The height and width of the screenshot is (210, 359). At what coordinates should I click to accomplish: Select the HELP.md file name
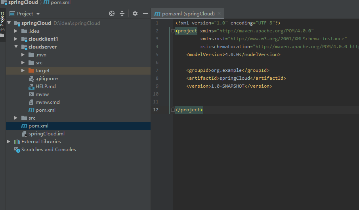click(46, 86)
